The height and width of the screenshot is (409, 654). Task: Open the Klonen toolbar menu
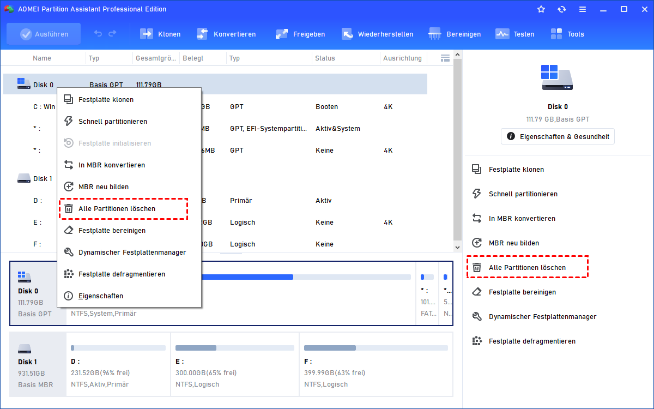(160, 34)
